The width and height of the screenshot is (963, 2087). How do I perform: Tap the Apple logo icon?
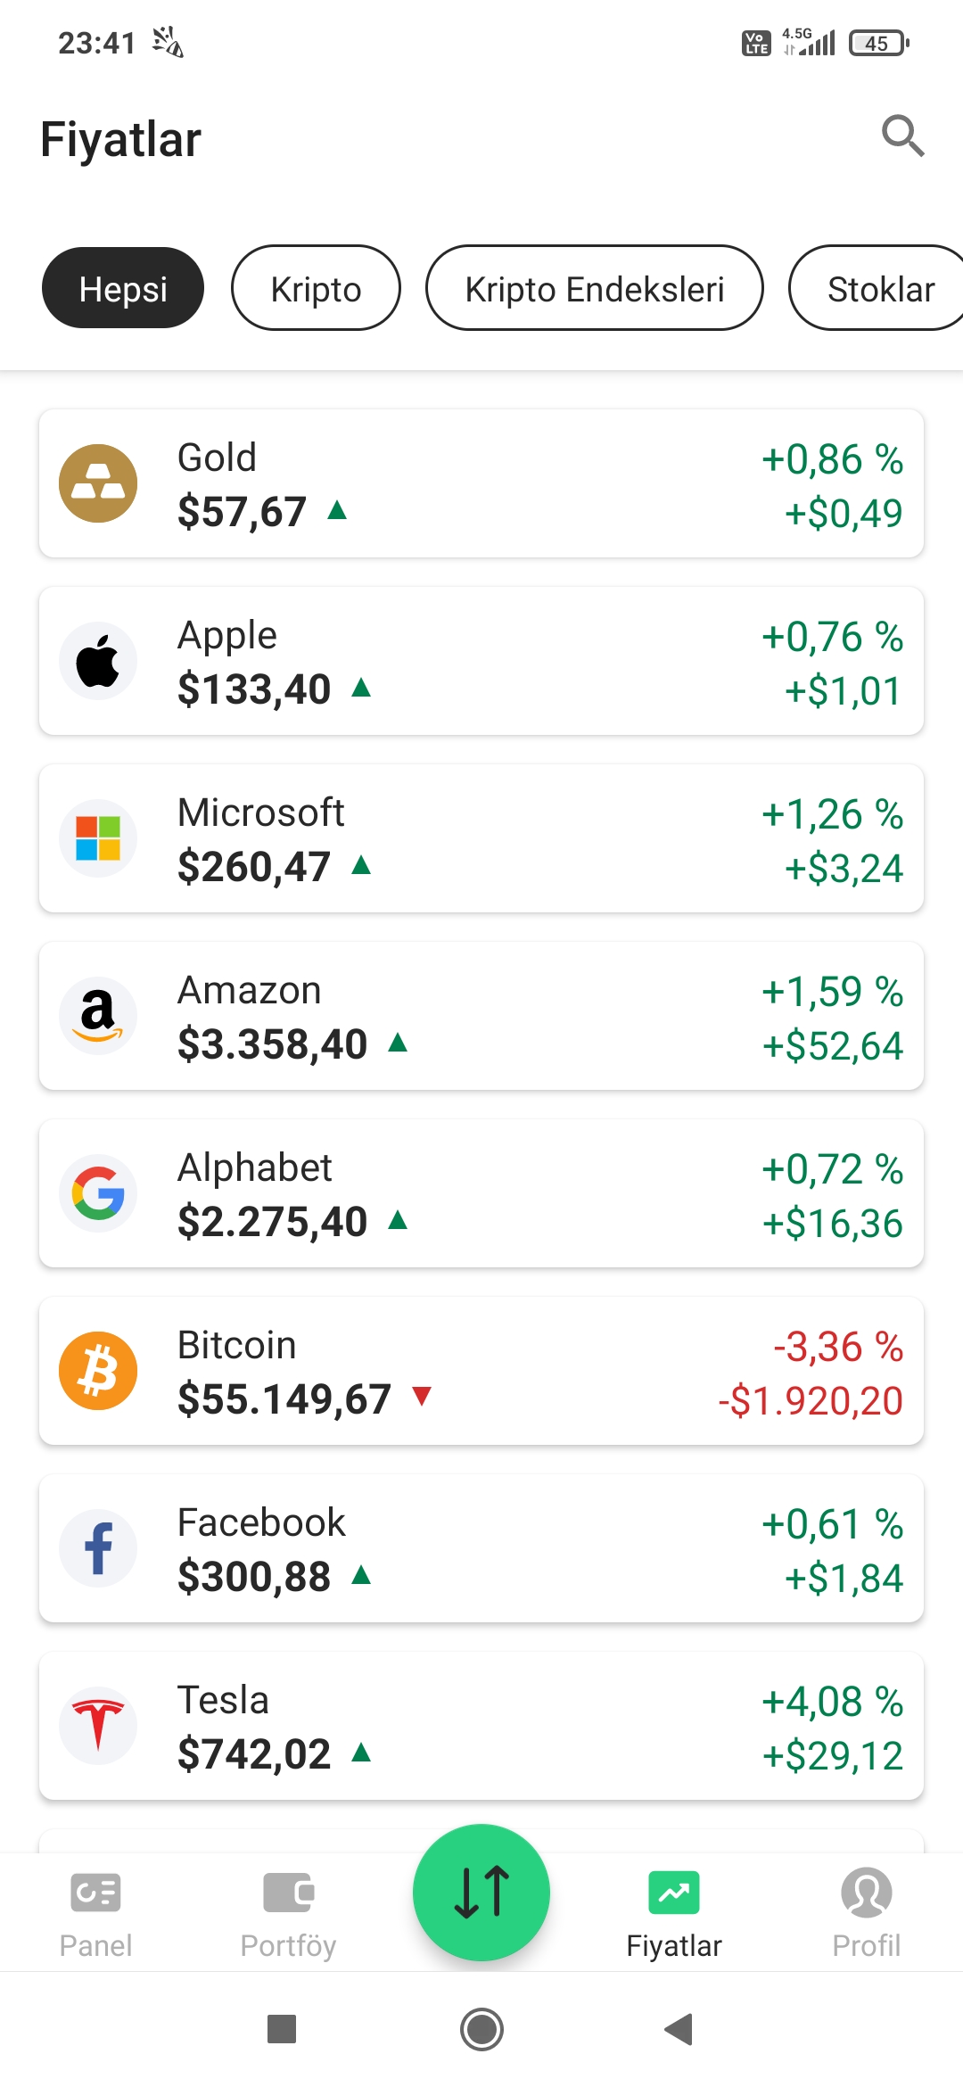point(98,661)
